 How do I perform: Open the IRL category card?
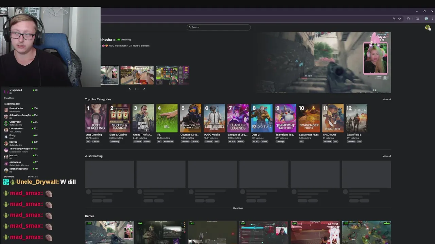(167, 118)
